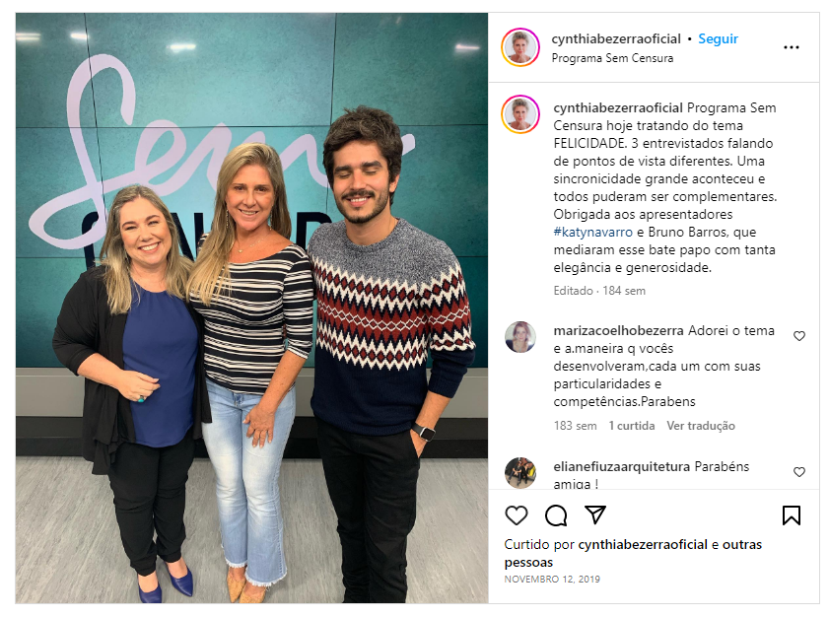
Task: Click Ver tradução under marizacoelhobezerra's comment
Action: click(701, 426)
